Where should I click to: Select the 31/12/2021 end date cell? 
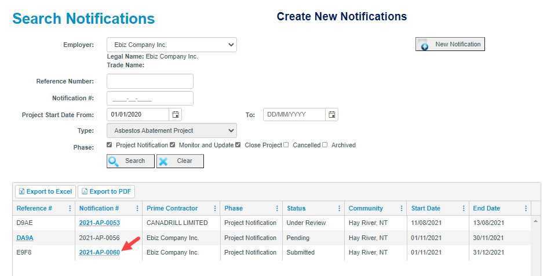(x=500, y=252)
